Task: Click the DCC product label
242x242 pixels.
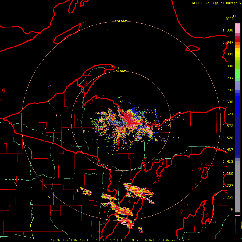Action: tap(236, 16)
